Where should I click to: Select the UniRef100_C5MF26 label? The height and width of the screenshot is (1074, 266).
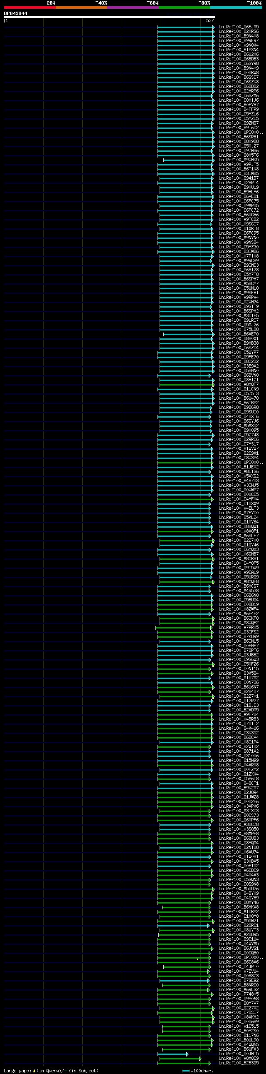[x=239, y=664]
